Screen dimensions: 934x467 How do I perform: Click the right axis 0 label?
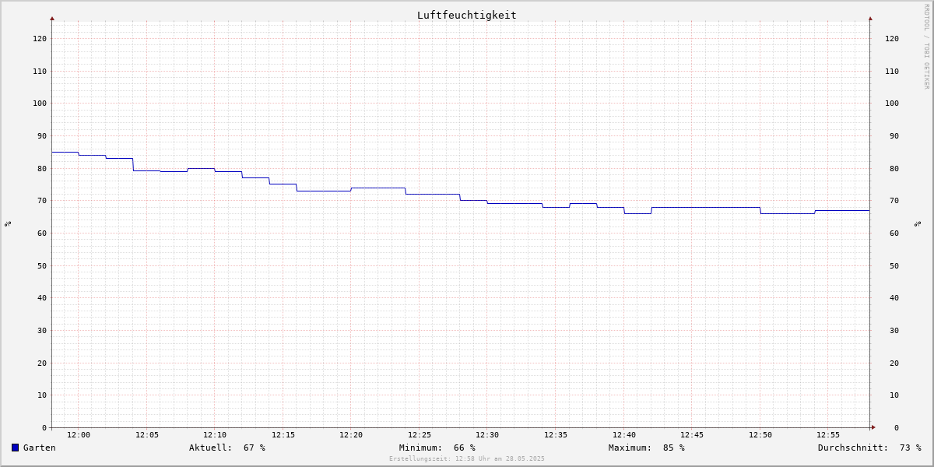[x=897, y=427]
